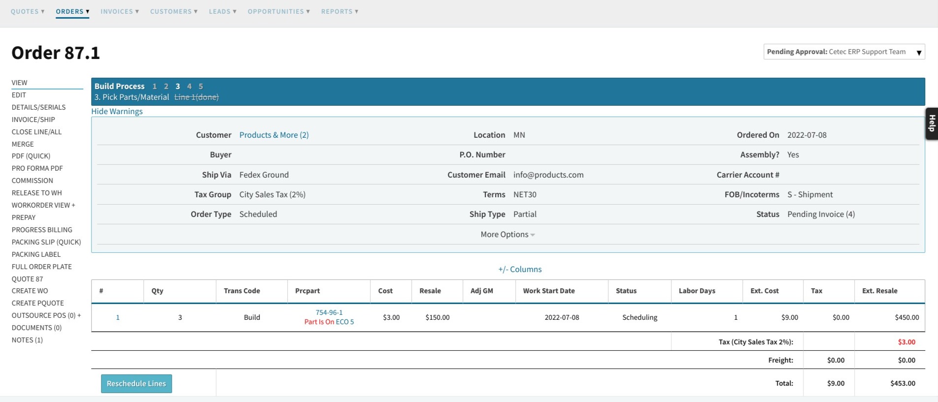This screenshot has width=938, height=402.
Task: Open order line number 1 link
Action: 118,317
